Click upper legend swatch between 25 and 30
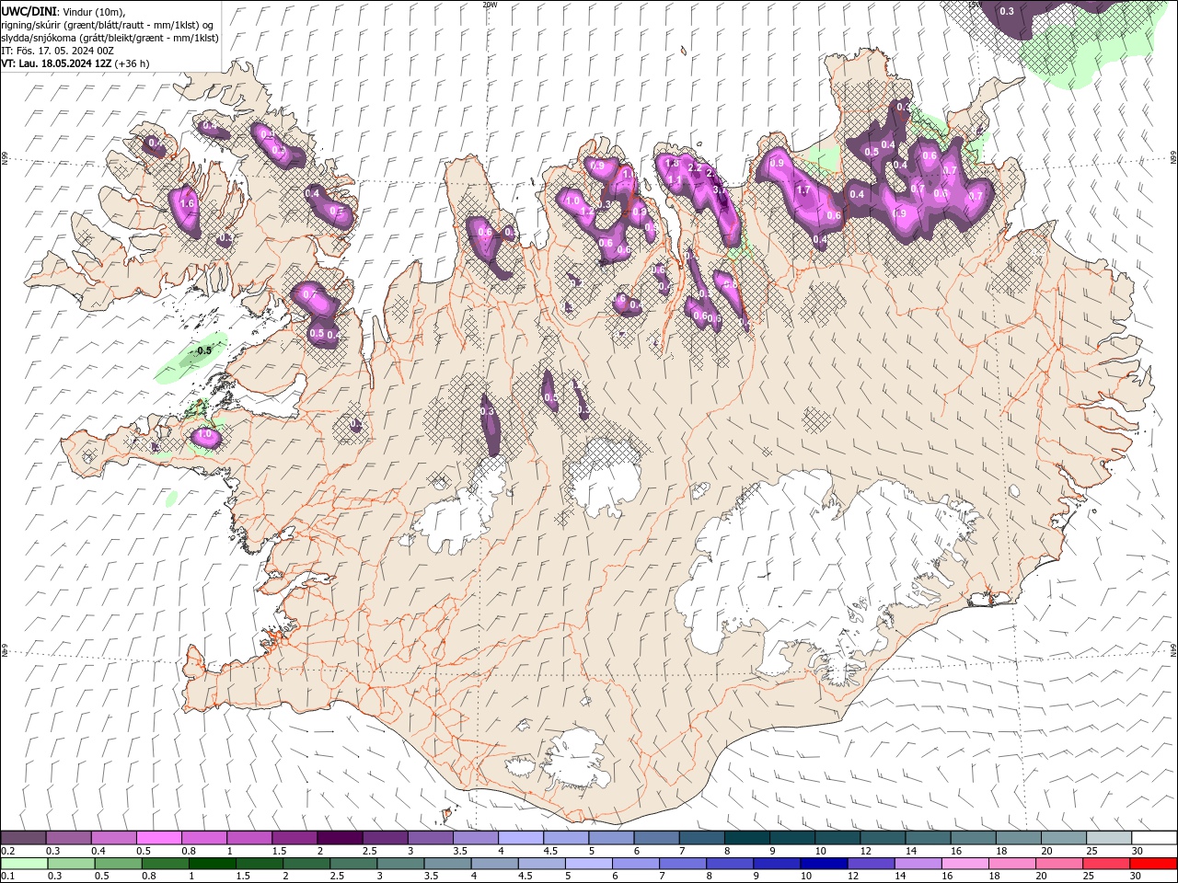 (1109, 838)
